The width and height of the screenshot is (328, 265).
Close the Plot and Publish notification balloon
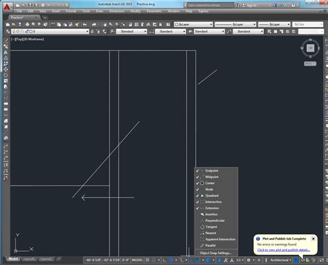point(313,239)
